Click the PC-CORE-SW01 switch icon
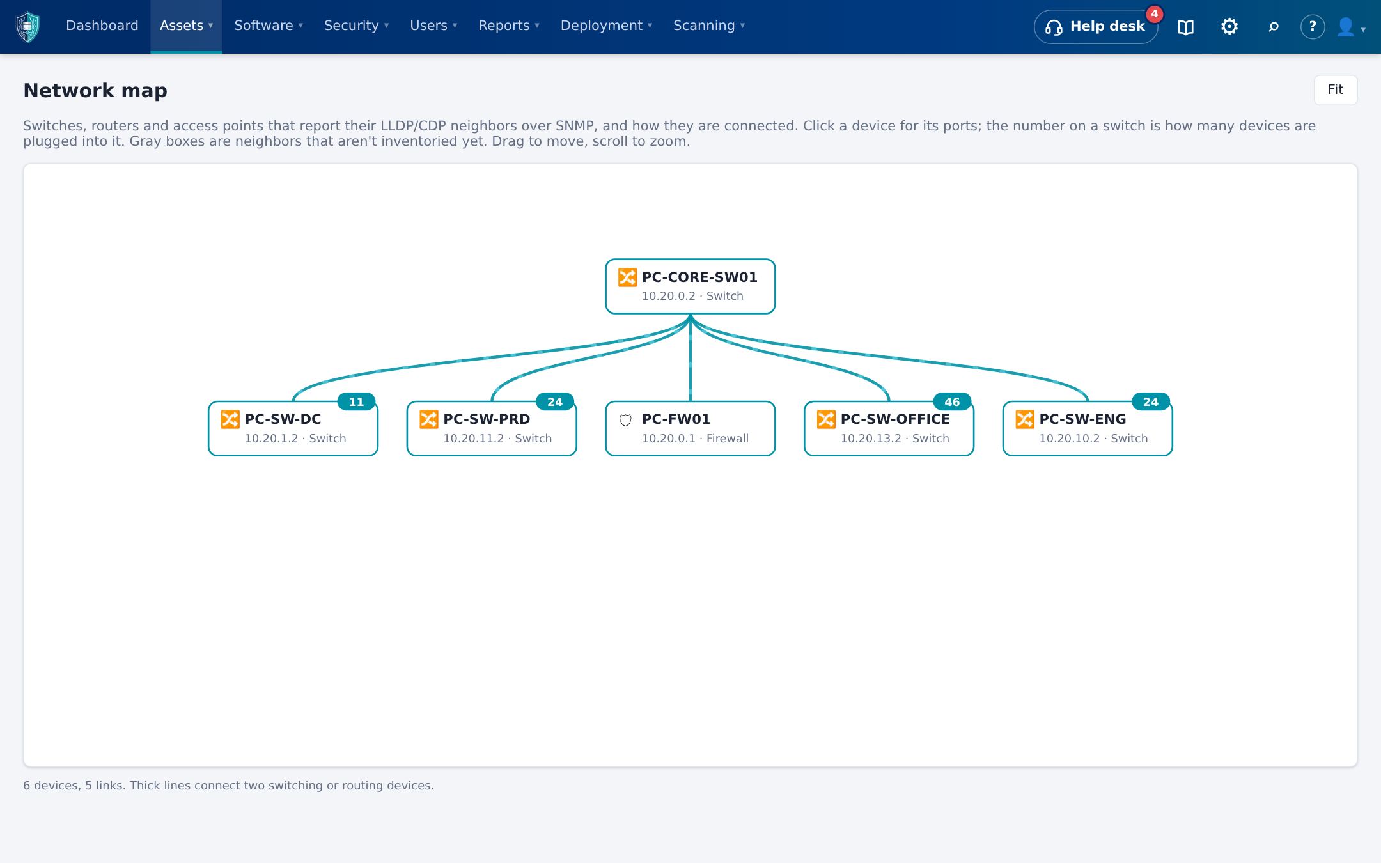Screen dimensions: 1381x863 pyautogui.click(x=627, y=277)
